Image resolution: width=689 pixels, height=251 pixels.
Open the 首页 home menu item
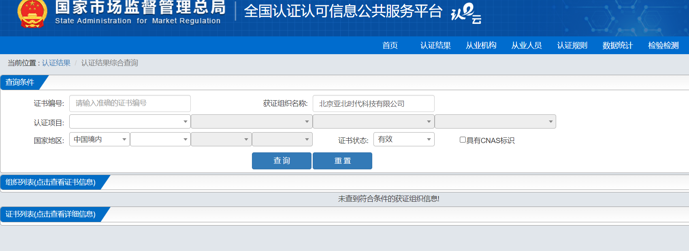pos(390,45)
